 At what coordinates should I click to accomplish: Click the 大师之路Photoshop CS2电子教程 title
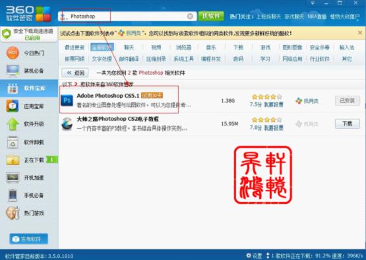pos(117,119)
